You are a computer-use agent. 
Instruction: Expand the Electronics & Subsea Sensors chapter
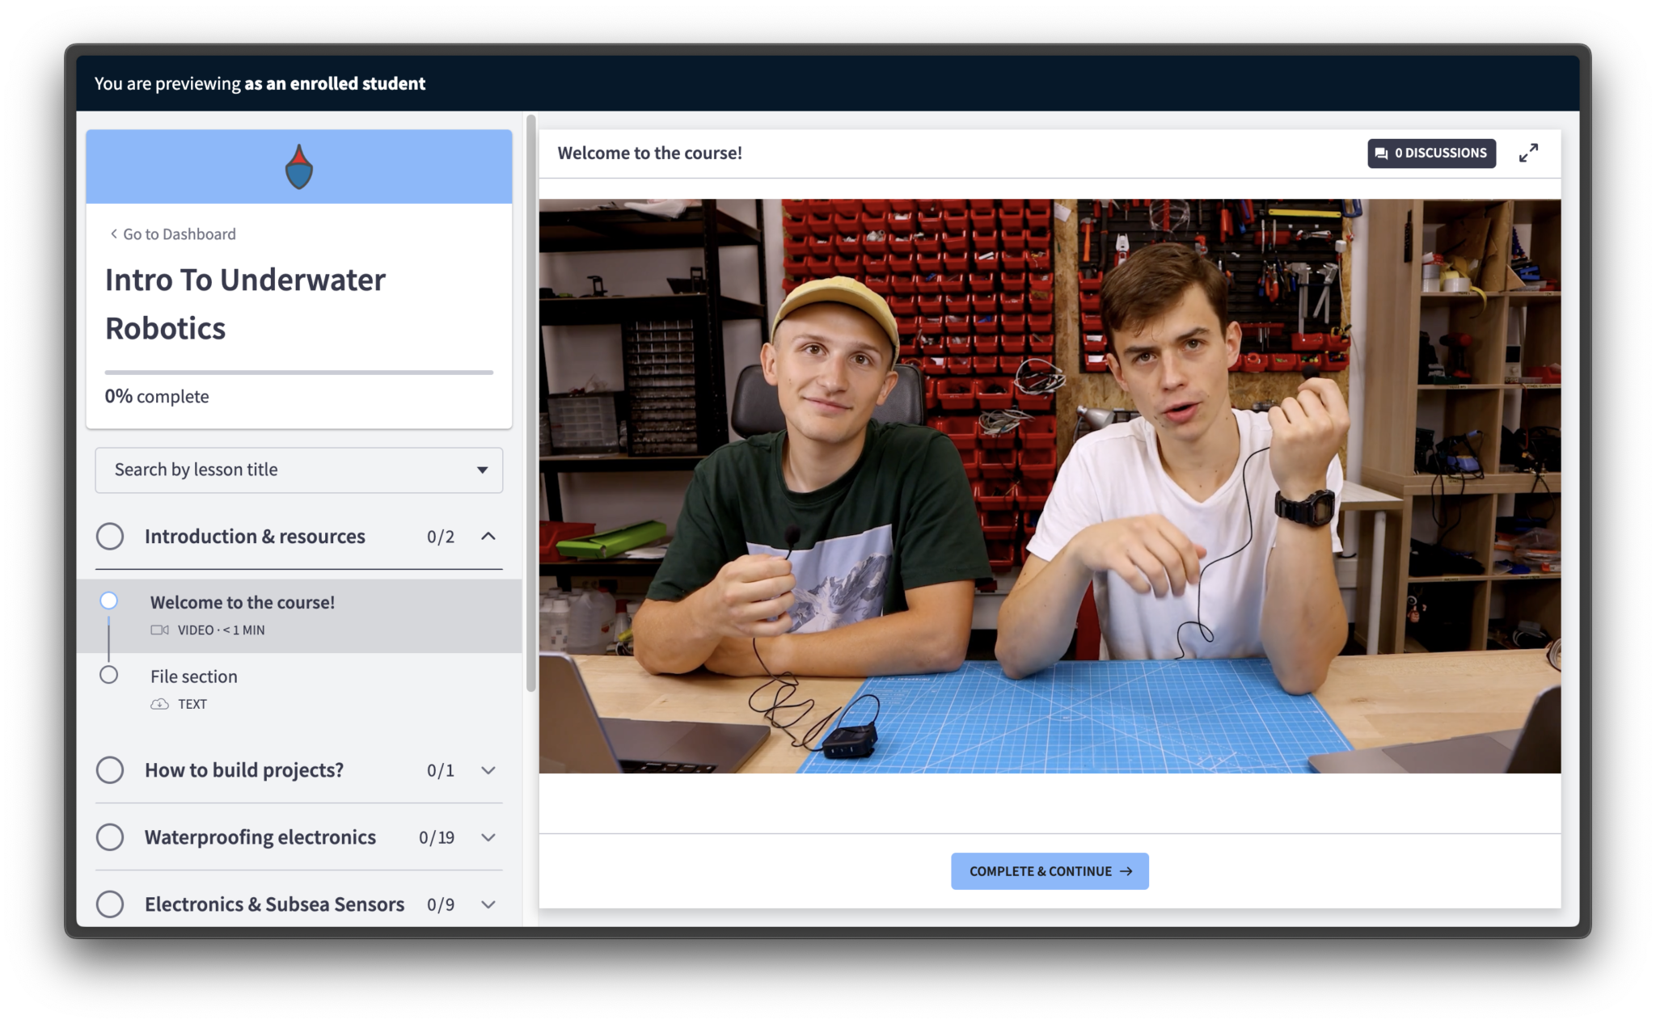point(488,904)
